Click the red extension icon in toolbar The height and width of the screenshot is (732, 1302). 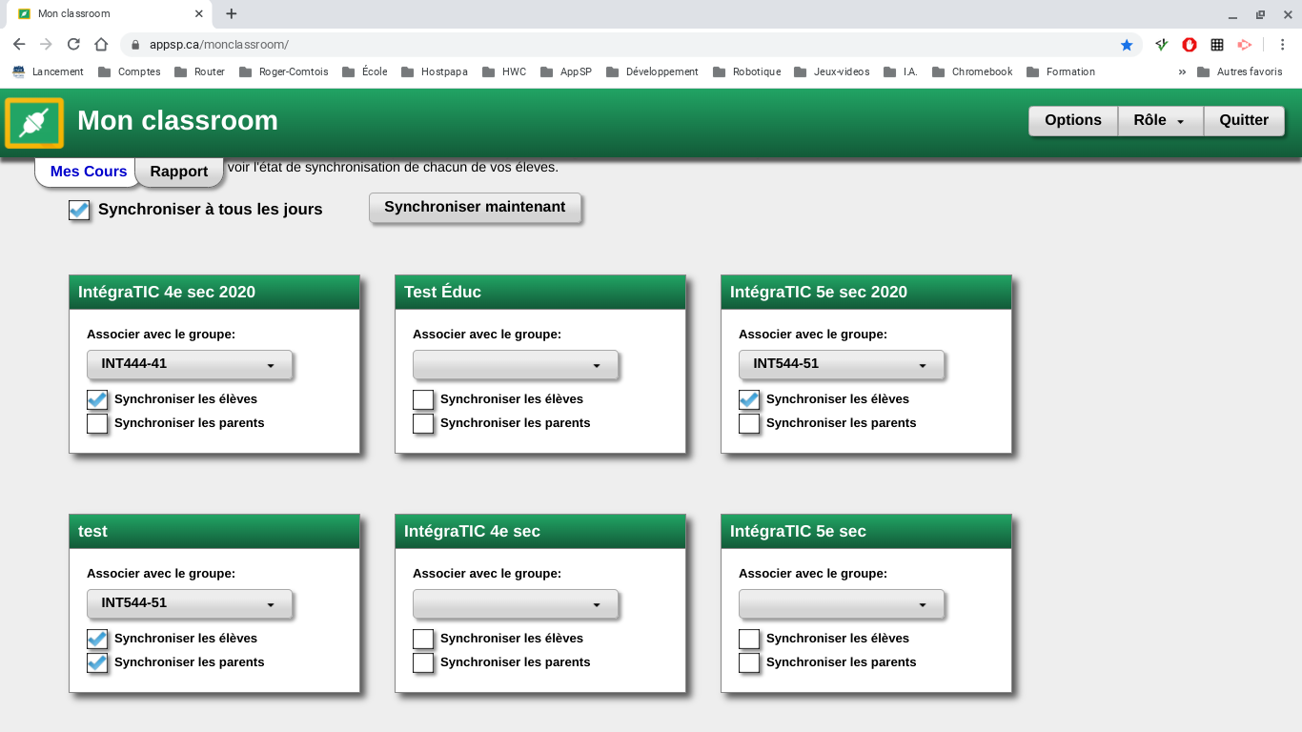point(1190,45)
